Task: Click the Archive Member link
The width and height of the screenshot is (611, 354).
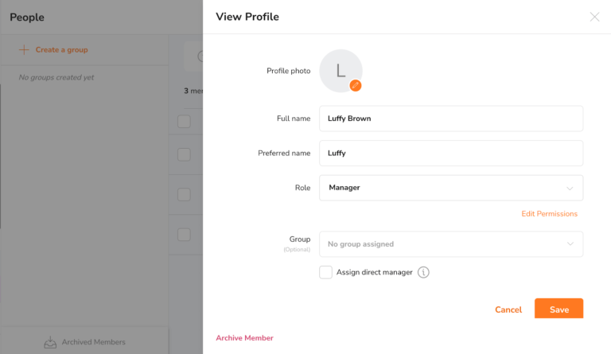Action: (x=244, y=338)
